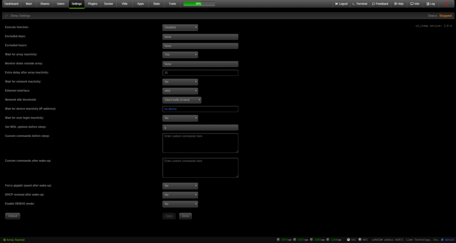Screen dimensions: 456x243
Task: Click the Done button
Action: [x=185, y=216]
